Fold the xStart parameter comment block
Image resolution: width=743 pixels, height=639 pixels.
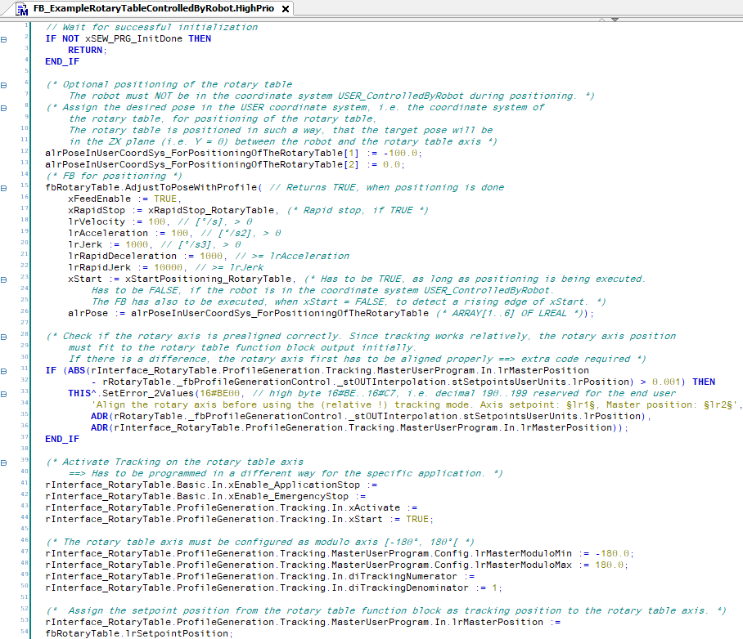pos(5,279)
